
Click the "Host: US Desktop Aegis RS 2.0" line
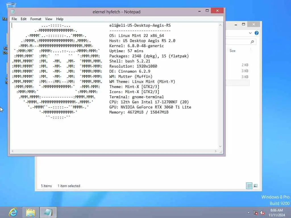[142, 41]
